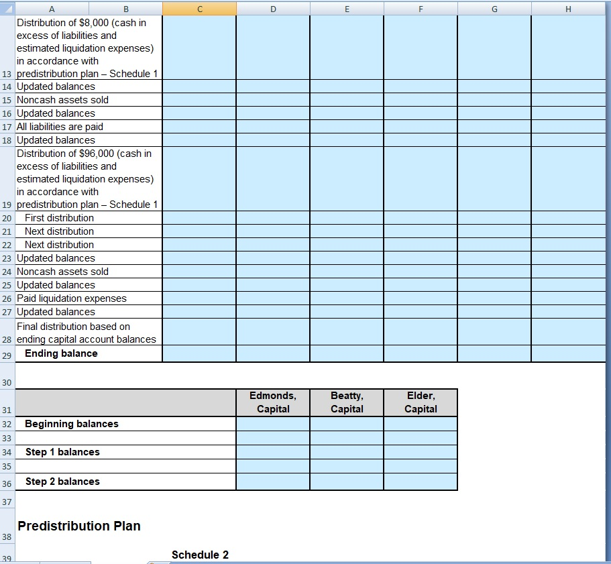This screenshot has width=611, height=564.
Task: Click Edmonds Capital cell in Beginning balances row
Action: (273, 424)
